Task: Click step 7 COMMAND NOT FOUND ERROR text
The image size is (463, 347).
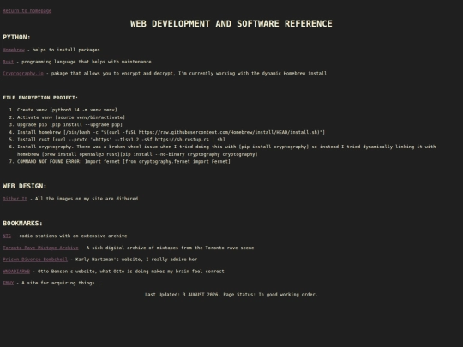Action: point(123,162)
